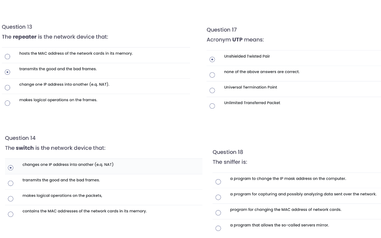Image resolution: width=381 pixels, height=238 pixels.
Task: Select 'makes logical operations on the packets' option
Action: [11, 199]
